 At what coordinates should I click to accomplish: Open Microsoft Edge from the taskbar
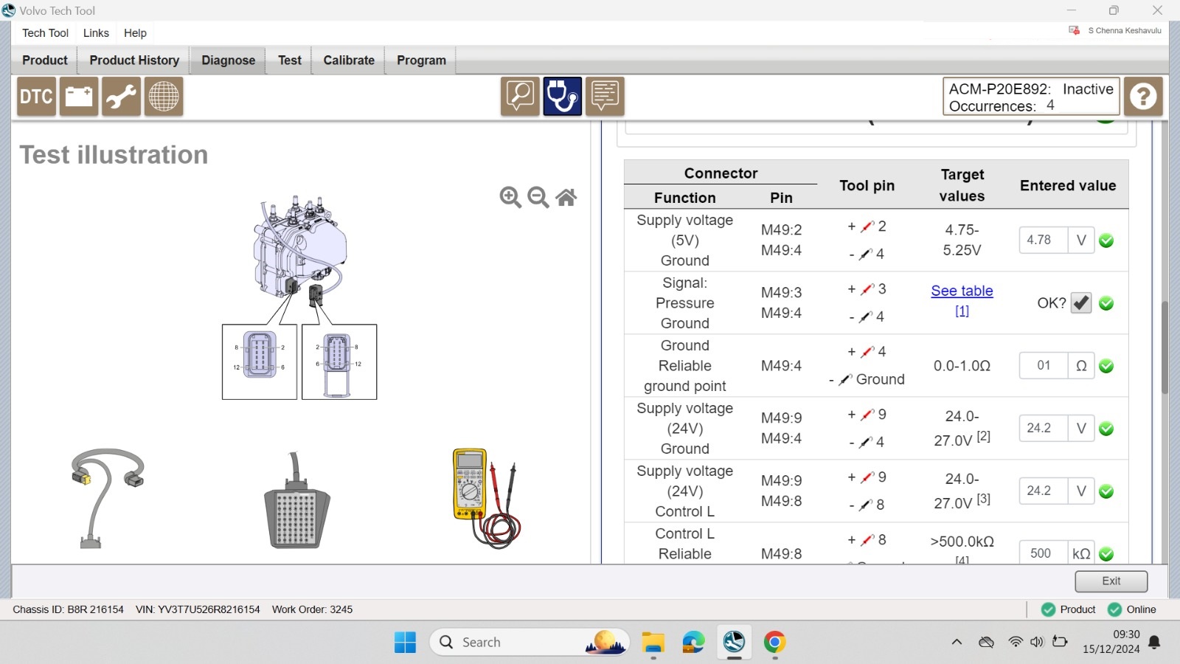point(693,642)
